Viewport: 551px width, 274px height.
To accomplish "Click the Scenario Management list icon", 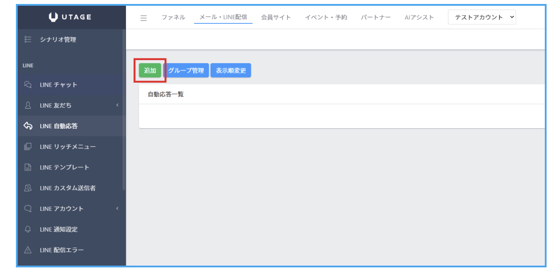I will 28,39.
